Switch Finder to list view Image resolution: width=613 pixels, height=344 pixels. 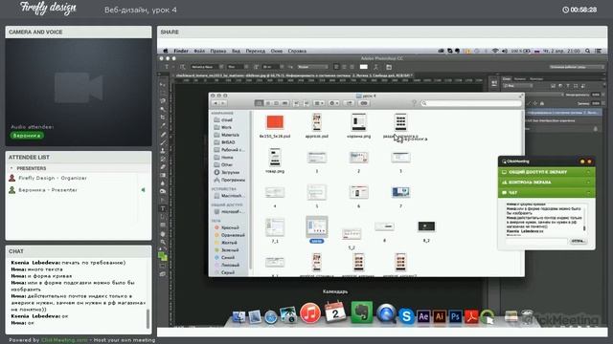268,103
